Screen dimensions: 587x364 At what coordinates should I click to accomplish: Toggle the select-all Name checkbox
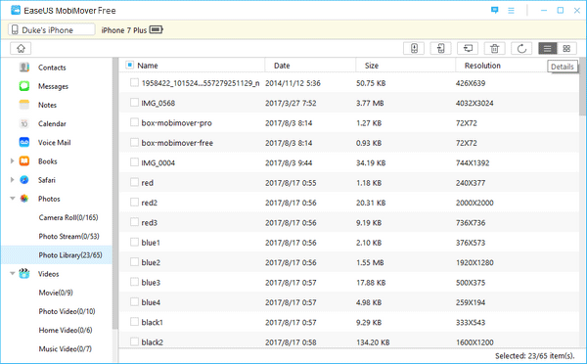(x=129, y=66)
